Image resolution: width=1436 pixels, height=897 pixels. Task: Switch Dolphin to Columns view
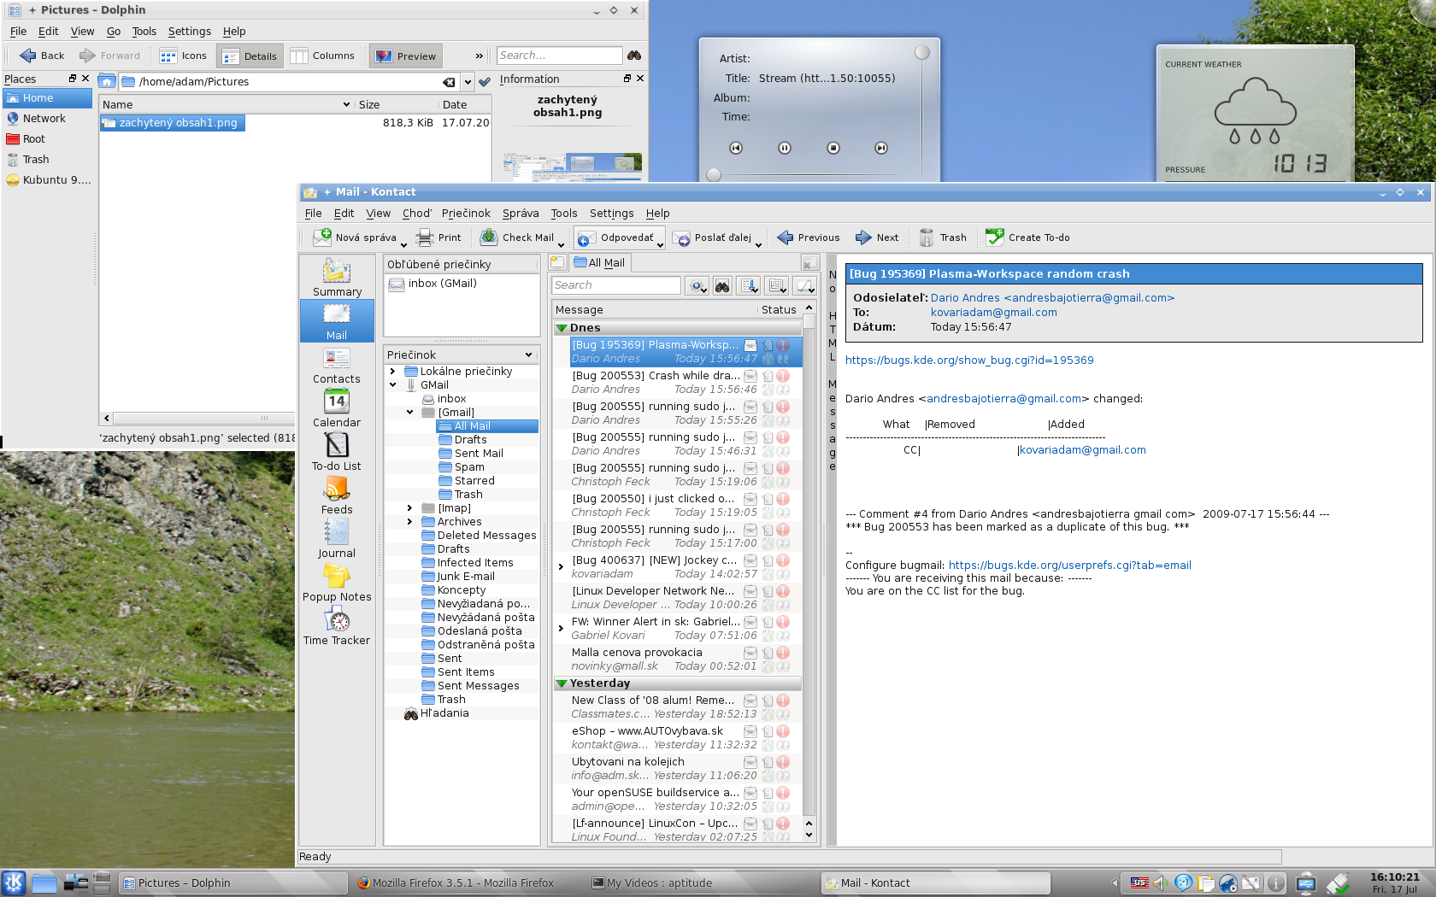[x=322, y=56]
